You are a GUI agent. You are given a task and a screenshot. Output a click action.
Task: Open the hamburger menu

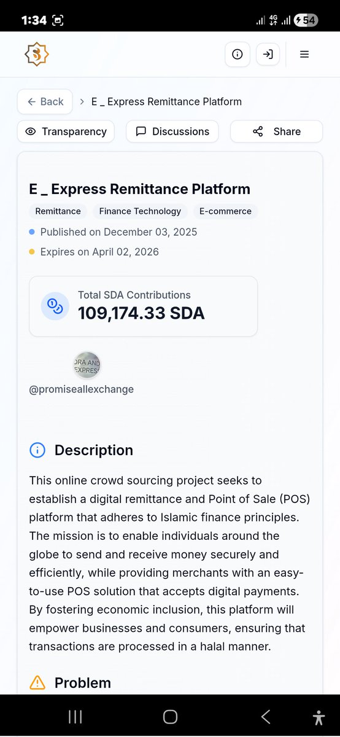304,54
